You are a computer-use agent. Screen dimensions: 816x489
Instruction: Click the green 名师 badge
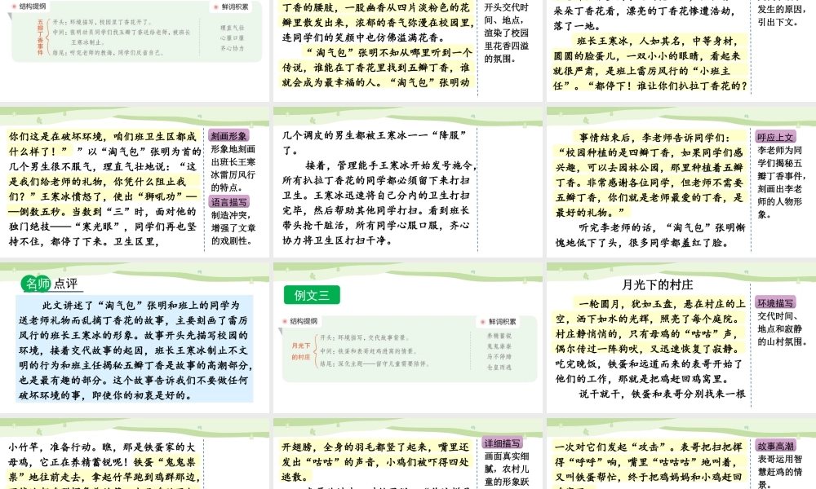click(37, 284)
